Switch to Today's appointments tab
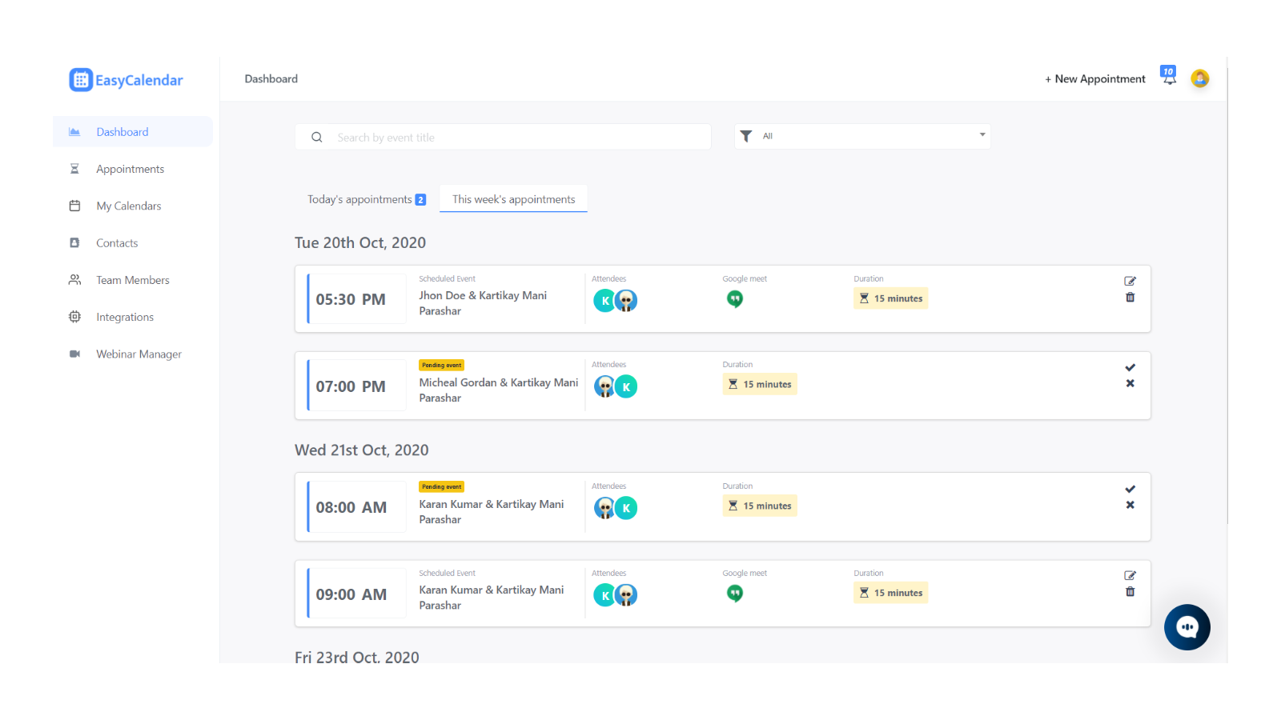Viewport: 1281px width, 720px height. click(366, 199)
